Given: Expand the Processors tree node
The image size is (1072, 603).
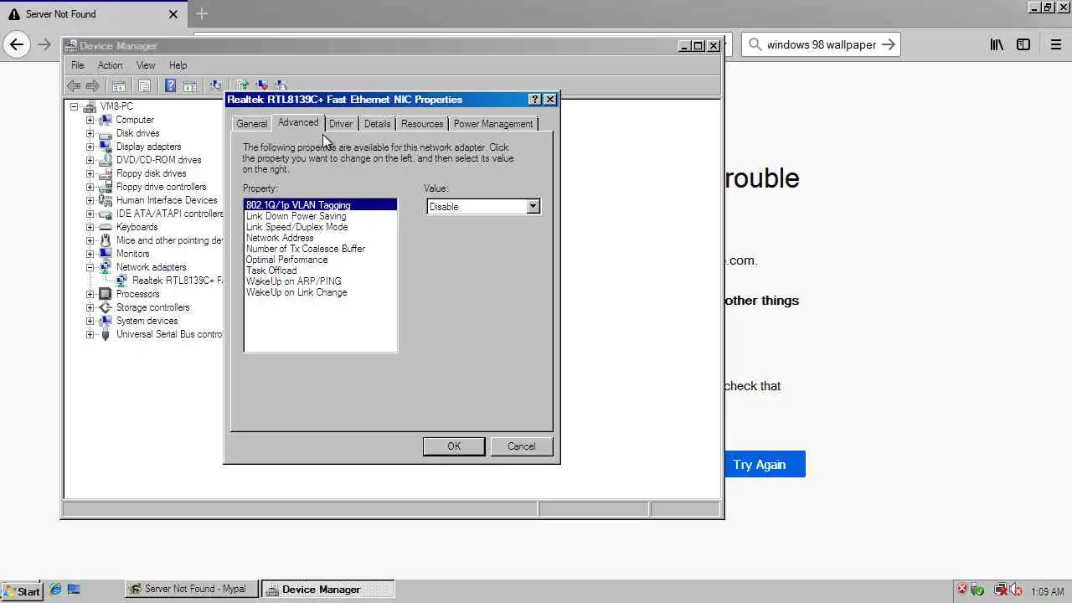Looking at the screenshot, I should (x=90, y=294).
